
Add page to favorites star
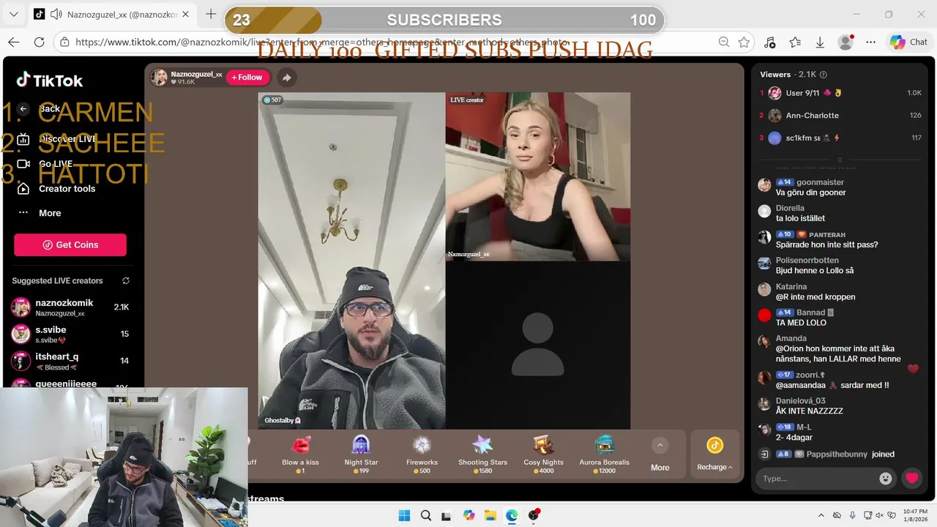(744, 42)
